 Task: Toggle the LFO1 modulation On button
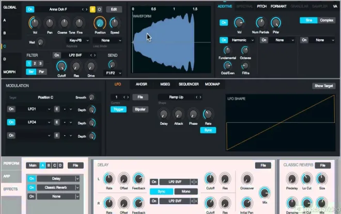[11, 109]
